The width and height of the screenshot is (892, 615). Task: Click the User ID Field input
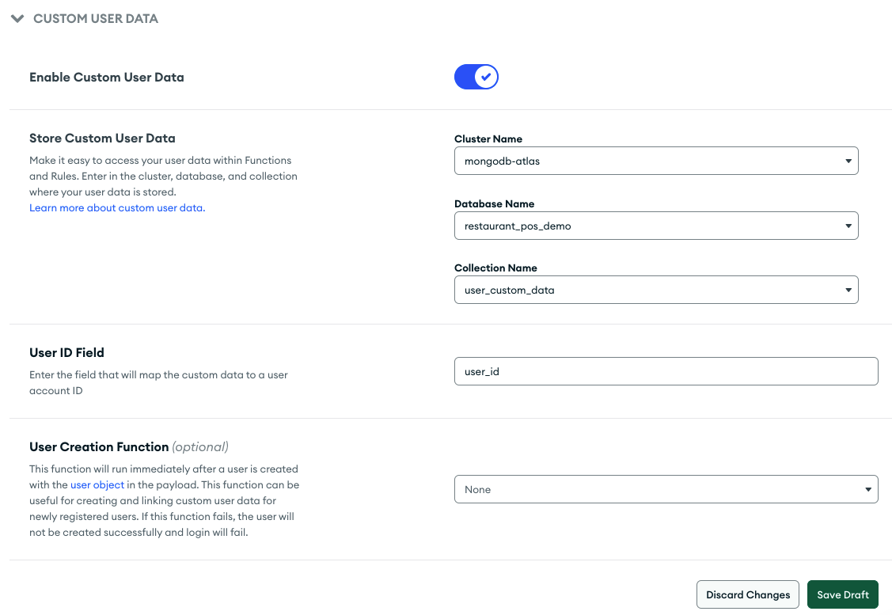666,371
